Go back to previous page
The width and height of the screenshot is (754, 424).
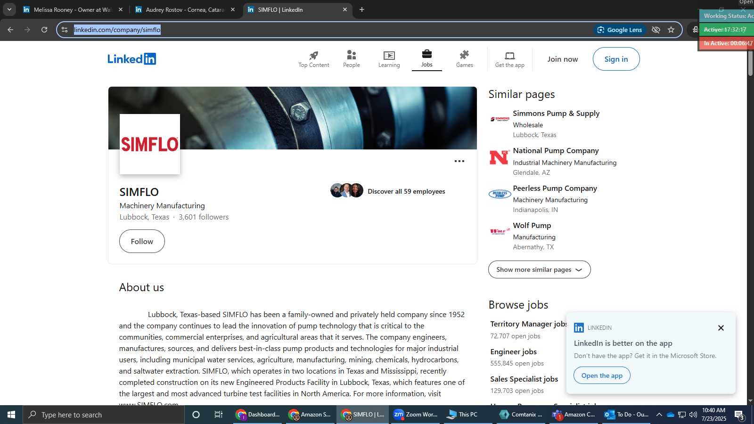click(x=10, y=30)
